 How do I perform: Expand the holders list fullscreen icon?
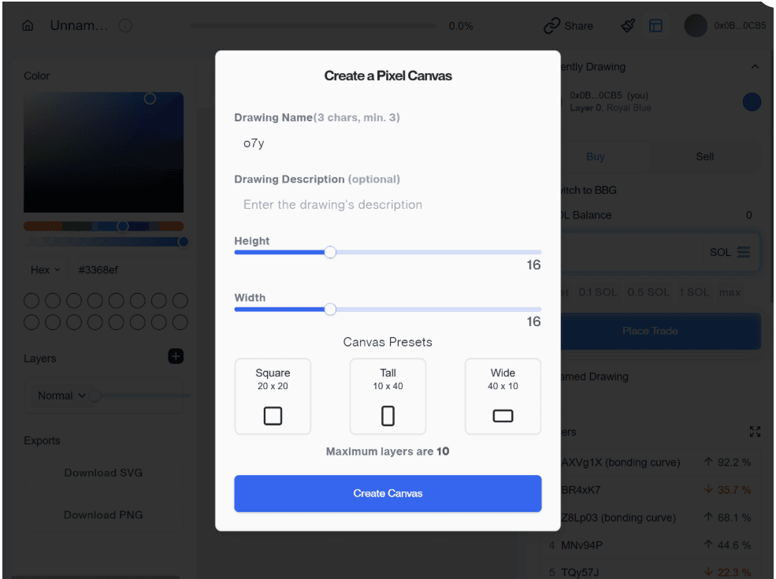[755, 432]
